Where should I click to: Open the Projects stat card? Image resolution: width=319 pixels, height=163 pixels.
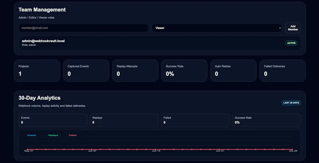point(37,70)
